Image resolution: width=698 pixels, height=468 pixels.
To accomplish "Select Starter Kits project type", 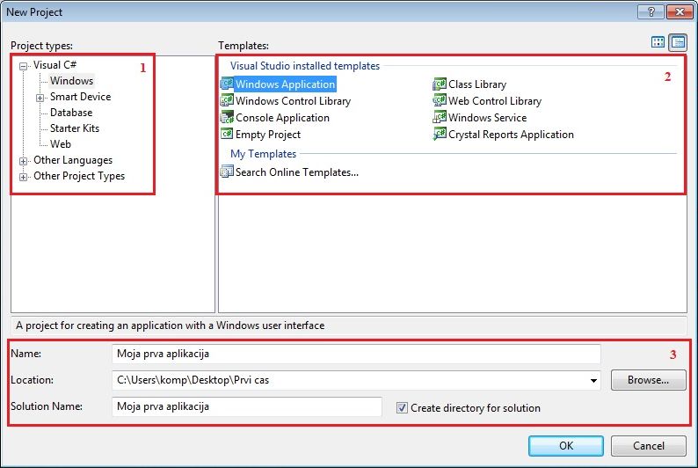I will click(75, 128).
